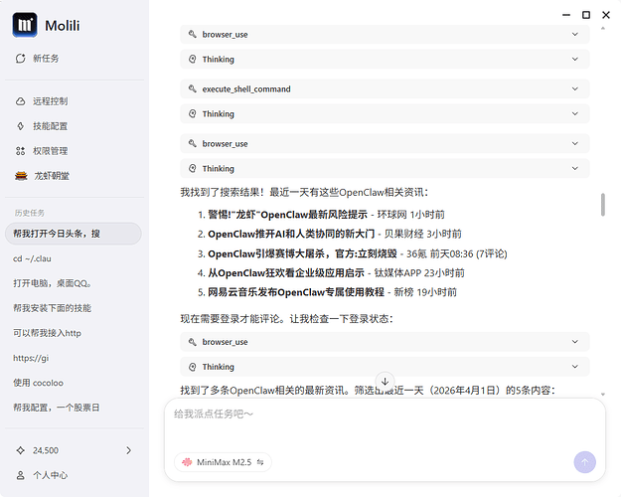Select history task 帮我配置，一个股票日
Image resolution: width=621 pixels, height=497 pixels.
(x=74, y=408)
